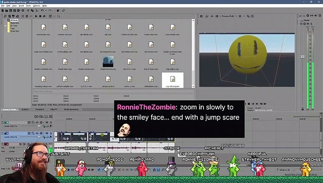
Task: Open a project with the folder toolbar icon
Action: pos(7,11)
